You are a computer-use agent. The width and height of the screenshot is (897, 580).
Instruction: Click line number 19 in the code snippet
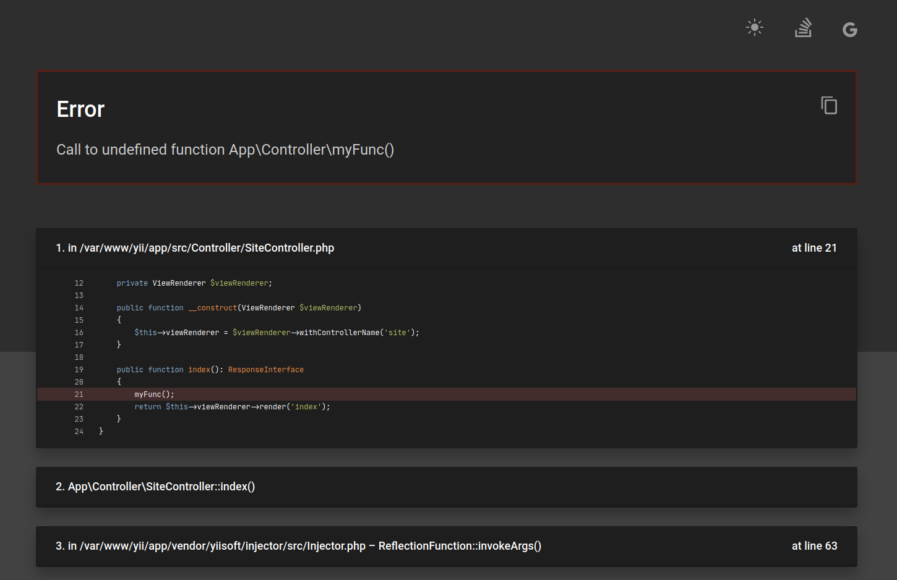click(79, 369)
